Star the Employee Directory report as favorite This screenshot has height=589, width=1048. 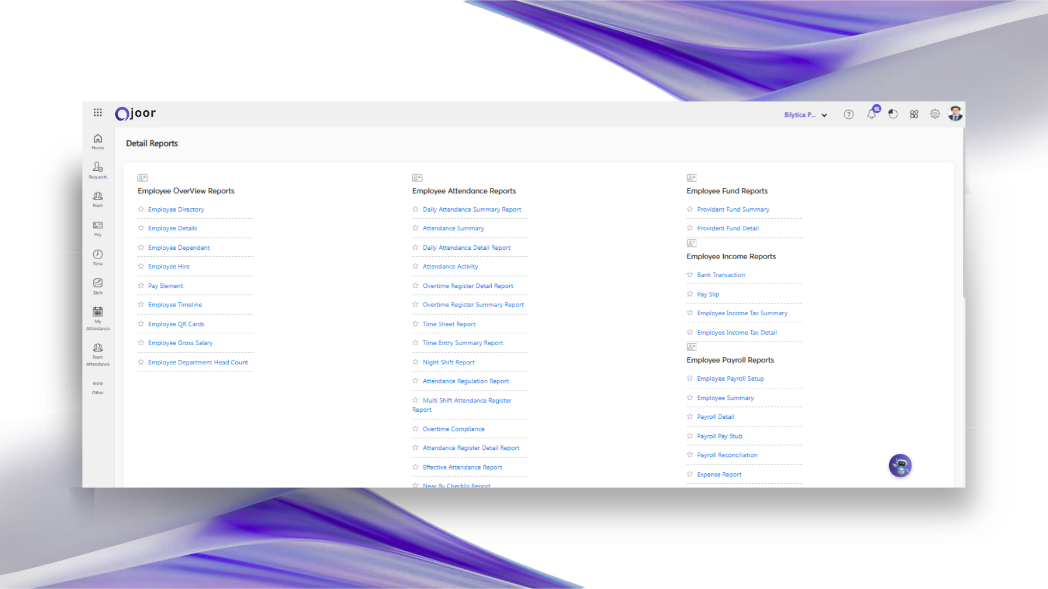pyautogui.click(x=141, y=209)
